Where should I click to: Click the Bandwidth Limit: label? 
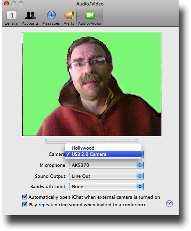pyautogui.click(x=48, y=186)
